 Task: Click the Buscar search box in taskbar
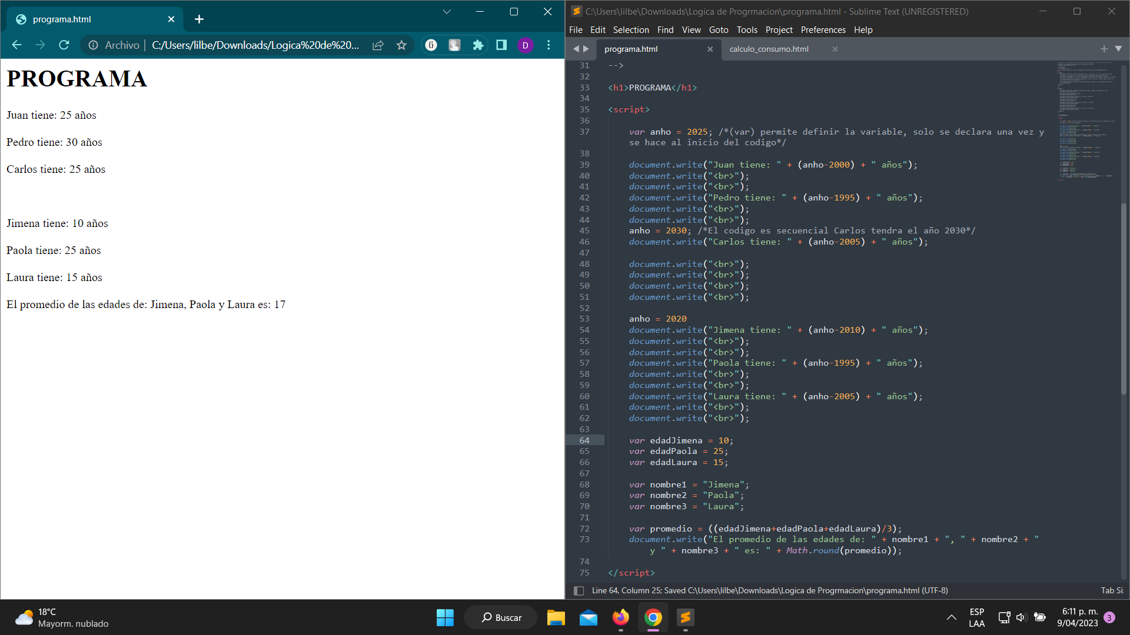pos(501,618)
